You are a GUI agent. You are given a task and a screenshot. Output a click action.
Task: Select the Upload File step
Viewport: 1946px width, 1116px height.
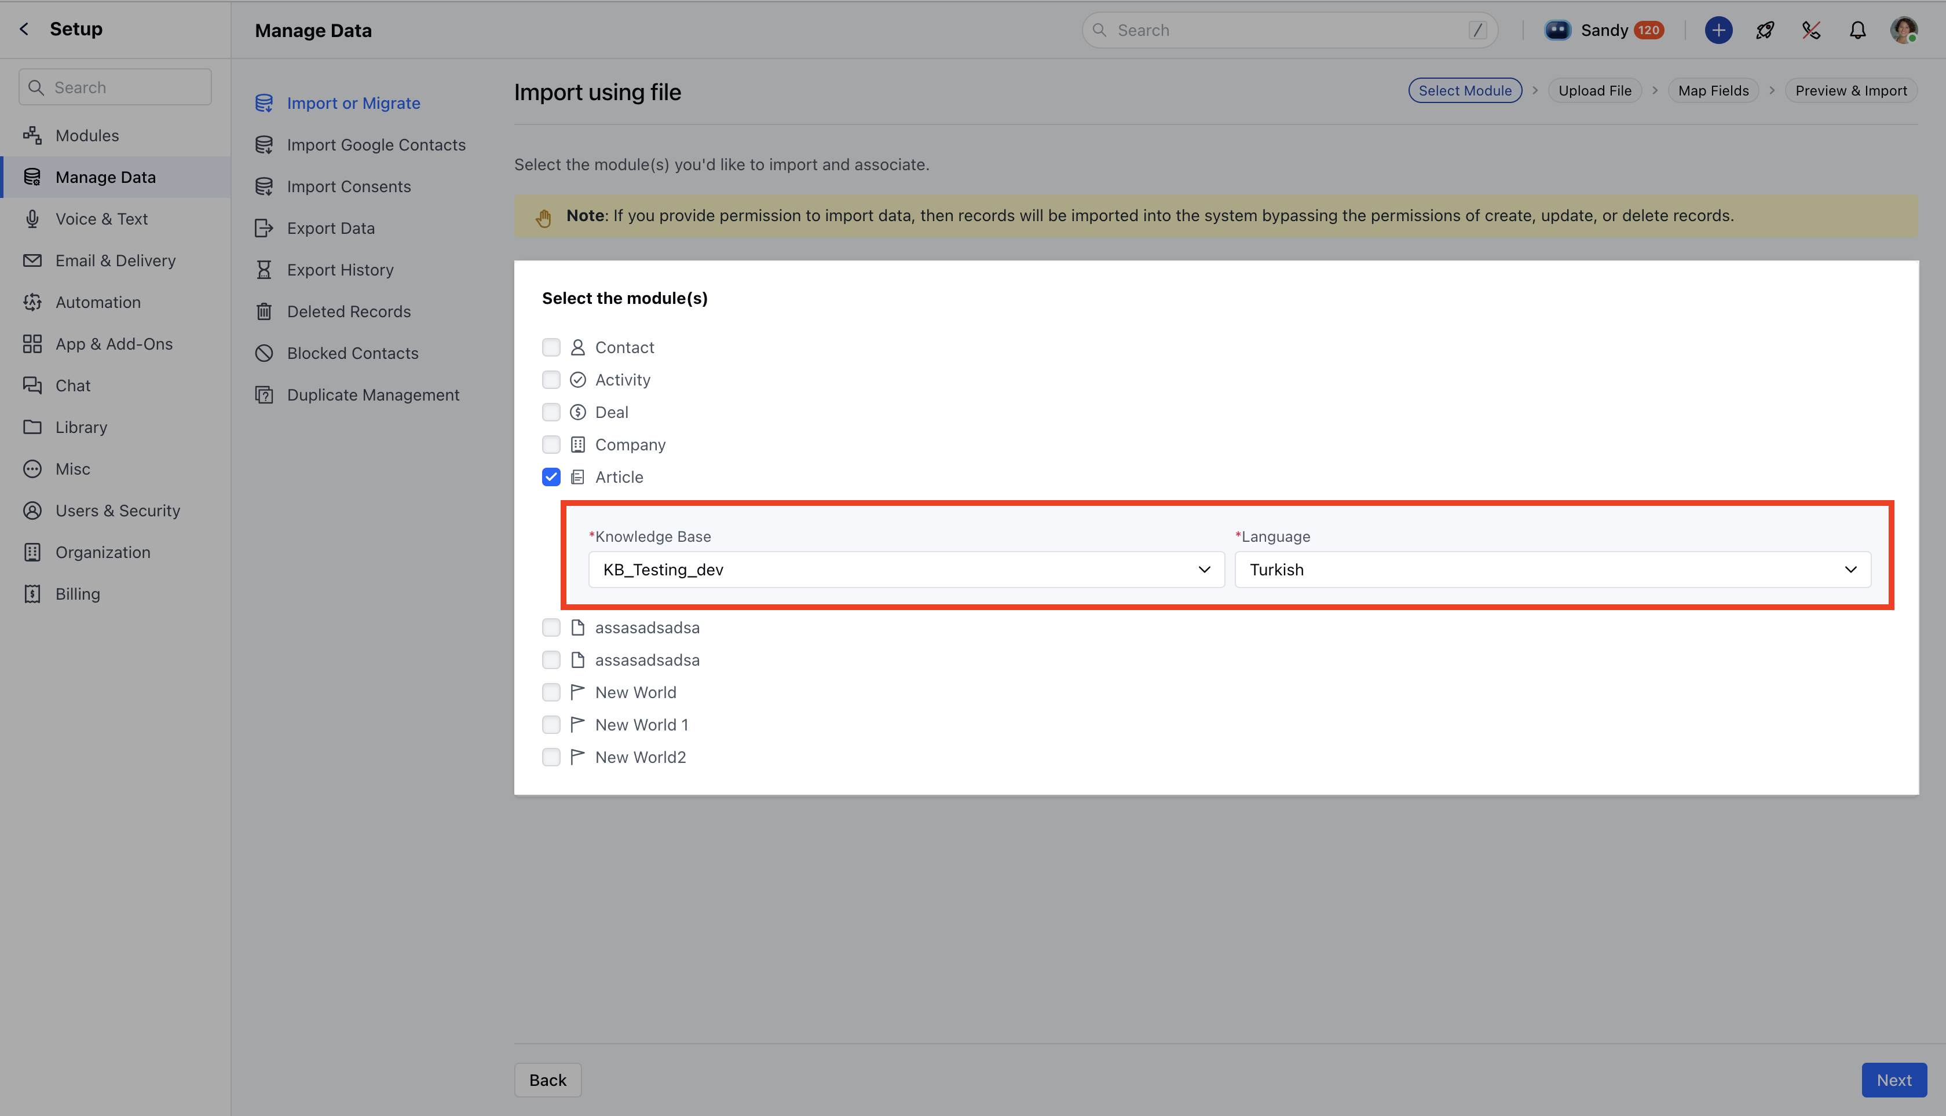[1594, 90]
